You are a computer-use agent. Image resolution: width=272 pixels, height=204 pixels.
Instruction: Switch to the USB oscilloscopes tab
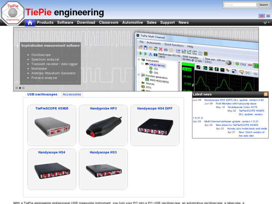[x=42, y=94]
